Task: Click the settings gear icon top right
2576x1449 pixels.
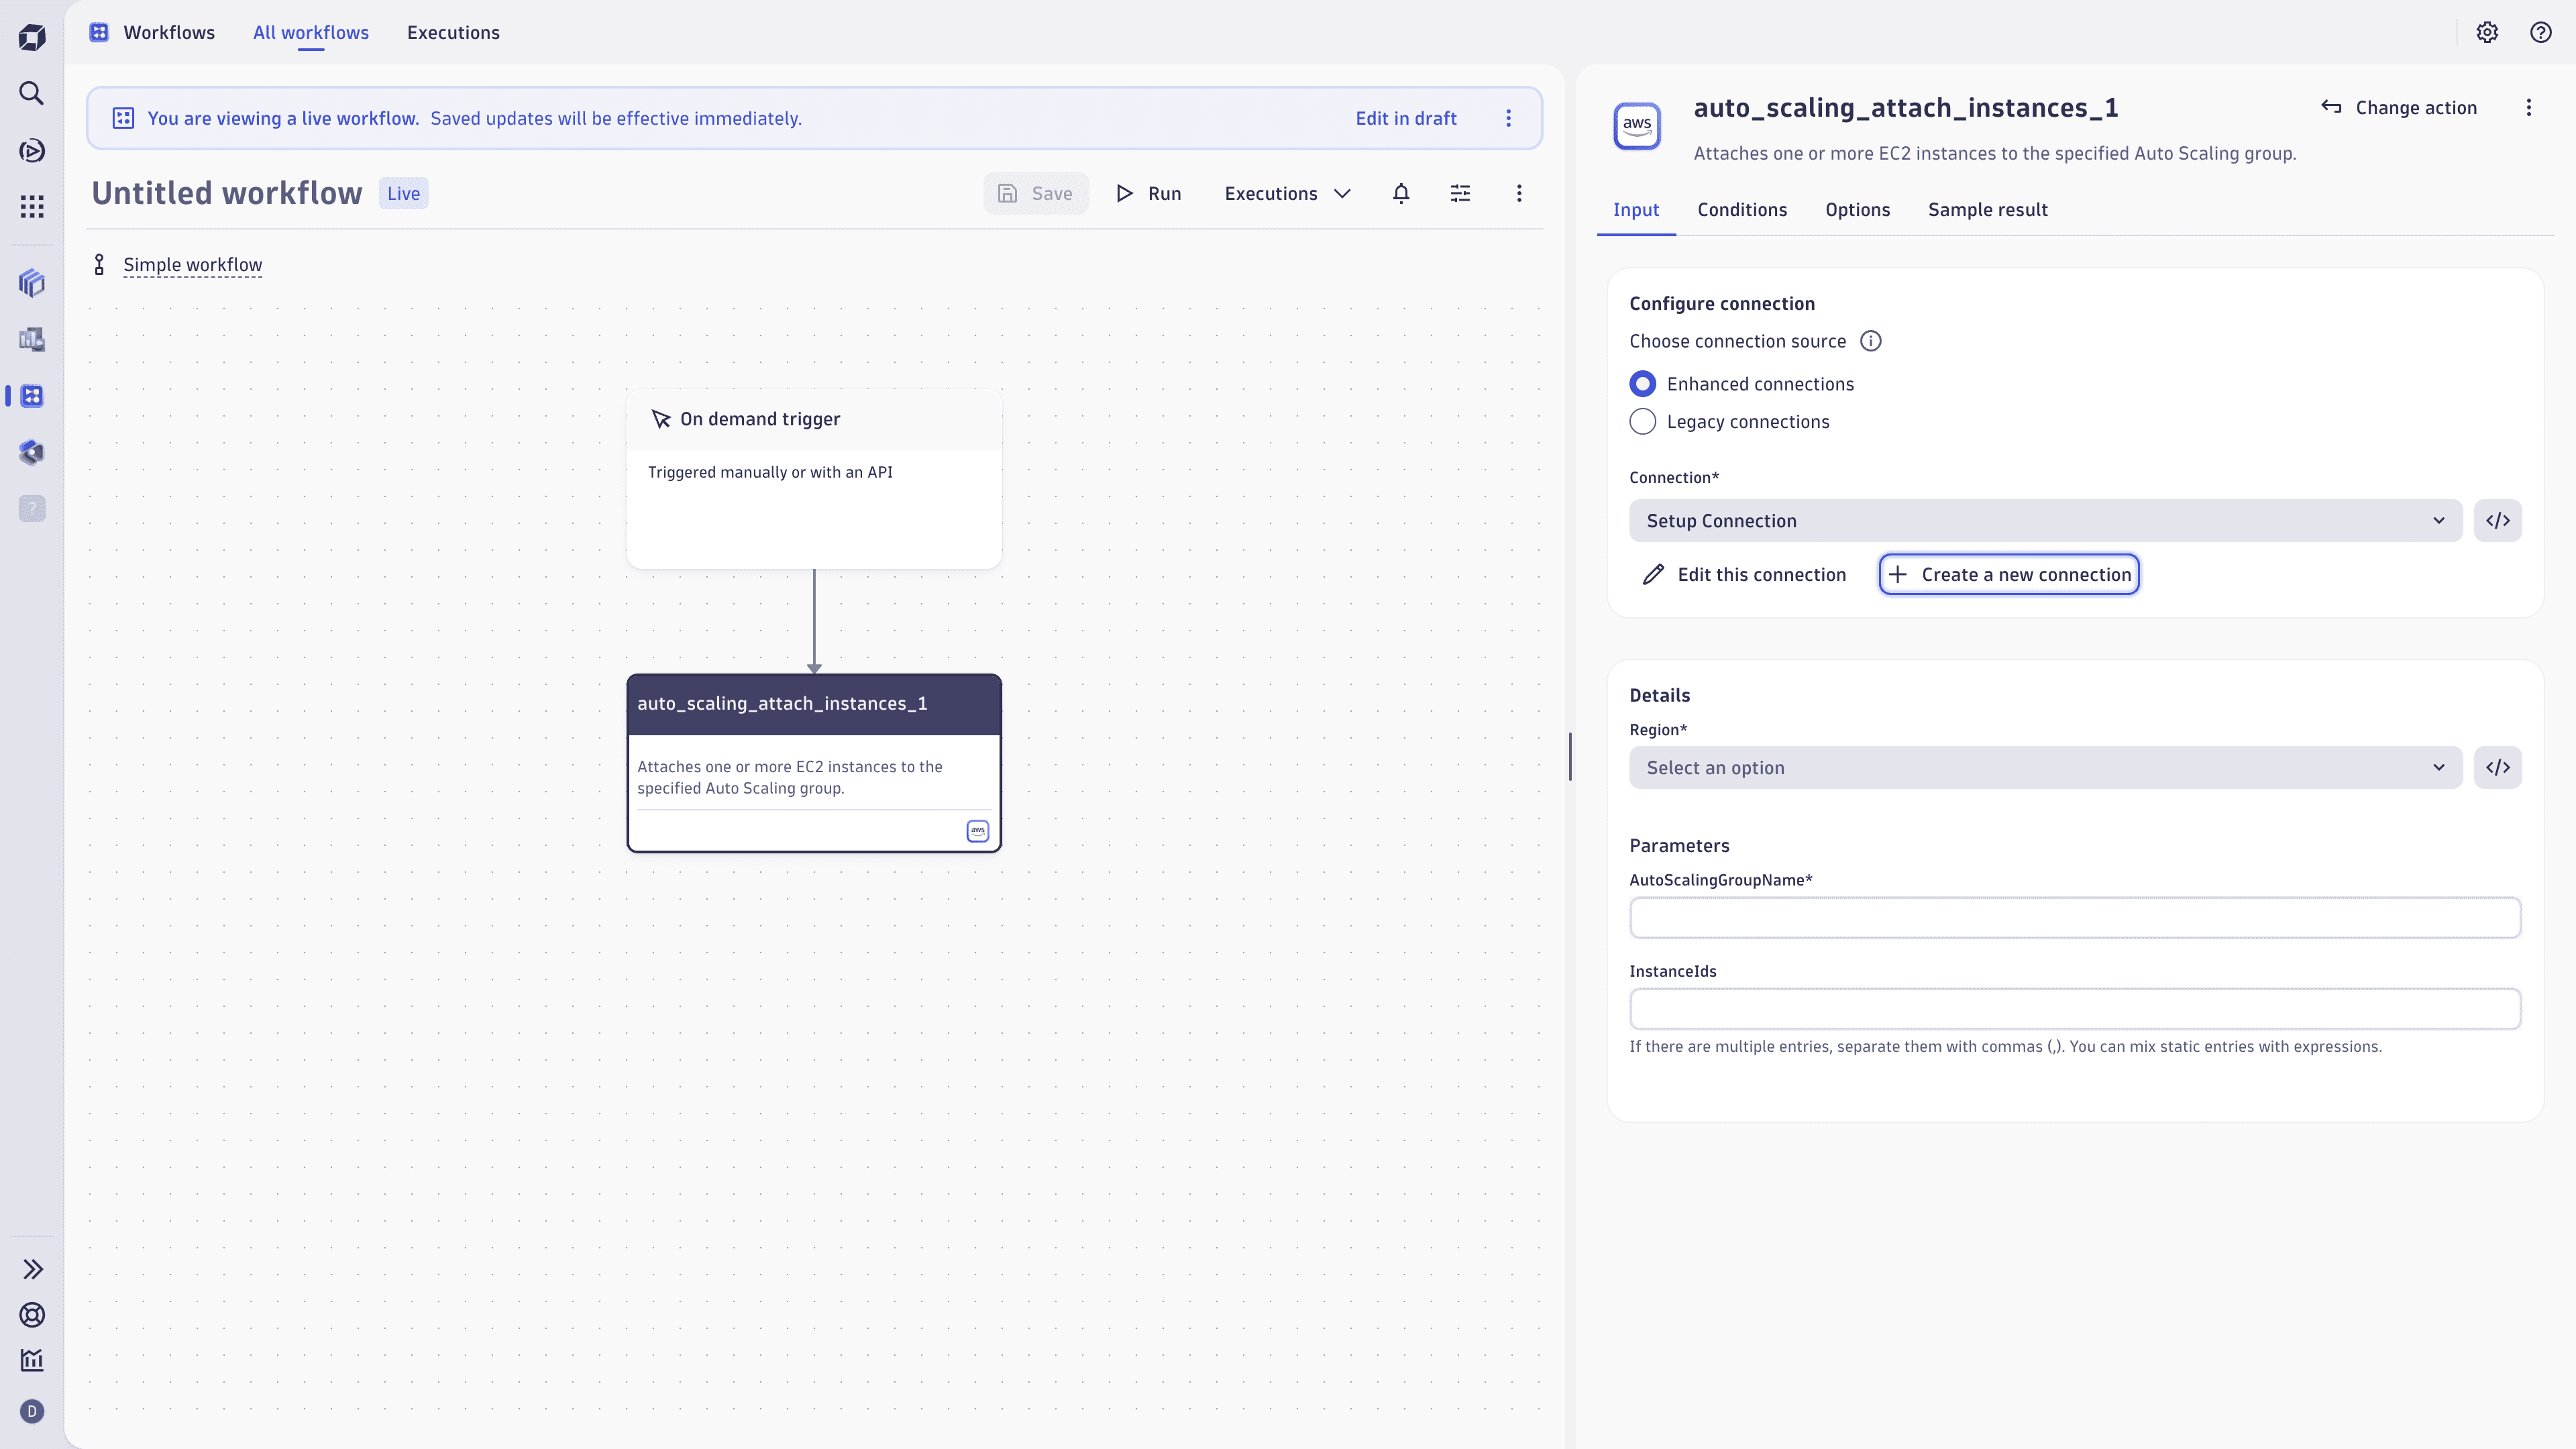Action: coord(2487,32)
